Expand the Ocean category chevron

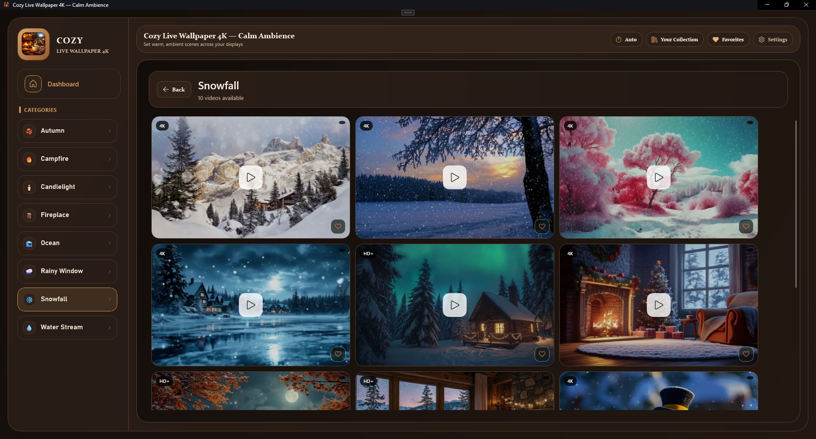click(x=110, y=243)
